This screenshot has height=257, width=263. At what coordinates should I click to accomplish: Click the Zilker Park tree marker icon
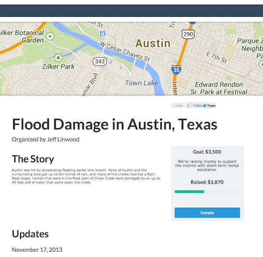[x=58, y=58]
